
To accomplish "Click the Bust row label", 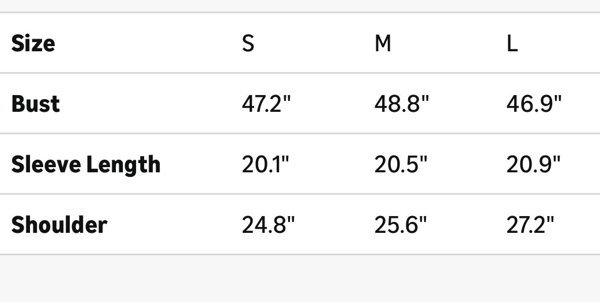I will 36,104.
